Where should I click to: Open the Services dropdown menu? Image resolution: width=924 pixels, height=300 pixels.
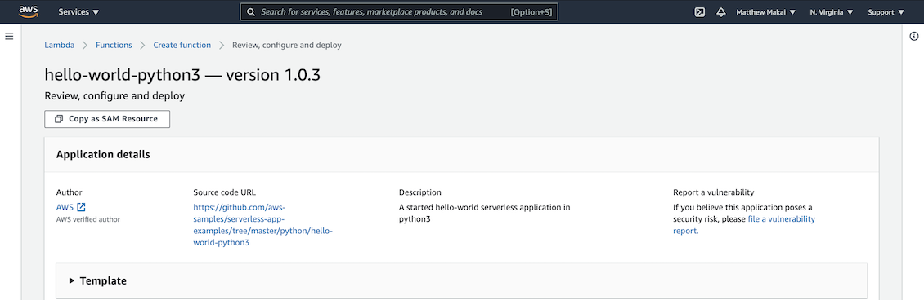point(79,11)
